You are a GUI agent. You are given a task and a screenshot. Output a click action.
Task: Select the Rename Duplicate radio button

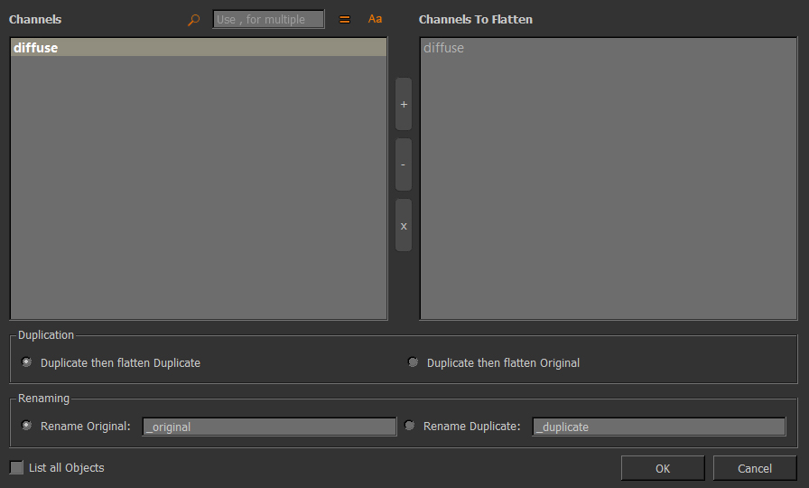point(410,426)
